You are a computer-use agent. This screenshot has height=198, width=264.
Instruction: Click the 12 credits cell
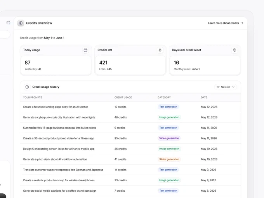(120, 107)
